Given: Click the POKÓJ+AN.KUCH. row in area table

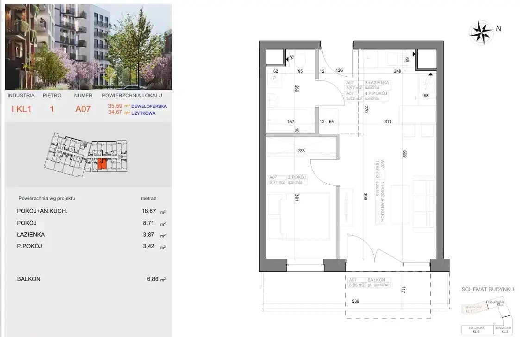Looking at the screenshot, I should click(42, 211).
